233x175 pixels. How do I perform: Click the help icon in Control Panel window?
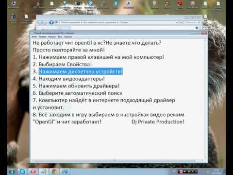[x=197, y=28]
